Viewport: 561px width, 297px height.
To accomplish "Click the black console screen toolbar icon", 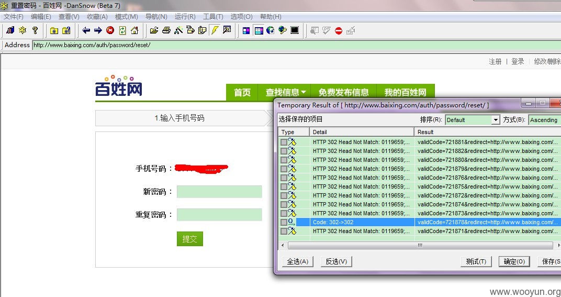I will coord(295,30).
